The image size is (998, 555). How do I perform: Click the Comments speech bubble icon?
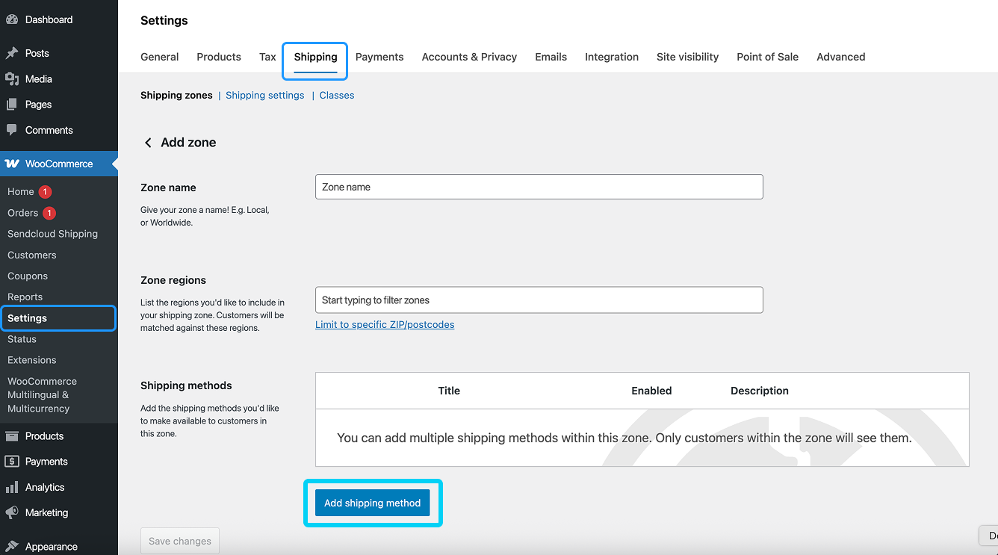coord(12,130)
